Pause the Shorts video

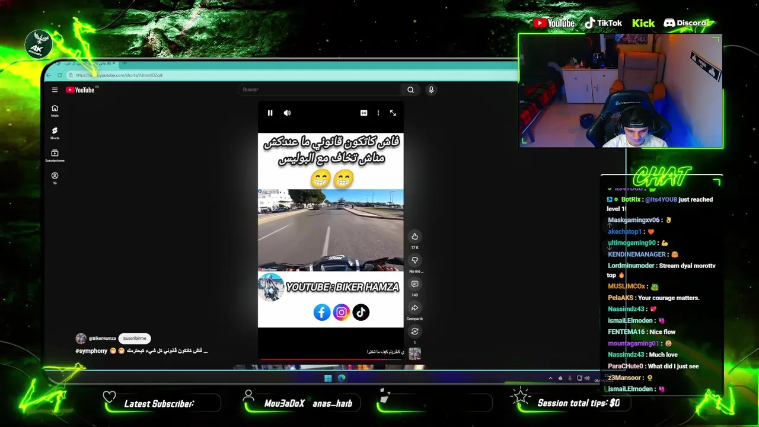pyautogui.click(x=270, y=113)
